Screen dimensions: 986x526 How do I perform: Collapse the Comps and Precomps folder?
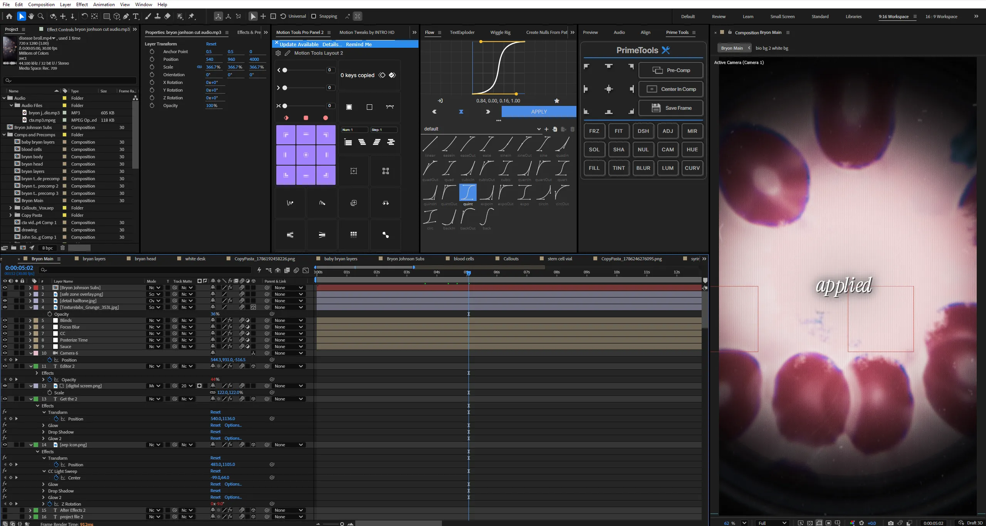4,135
